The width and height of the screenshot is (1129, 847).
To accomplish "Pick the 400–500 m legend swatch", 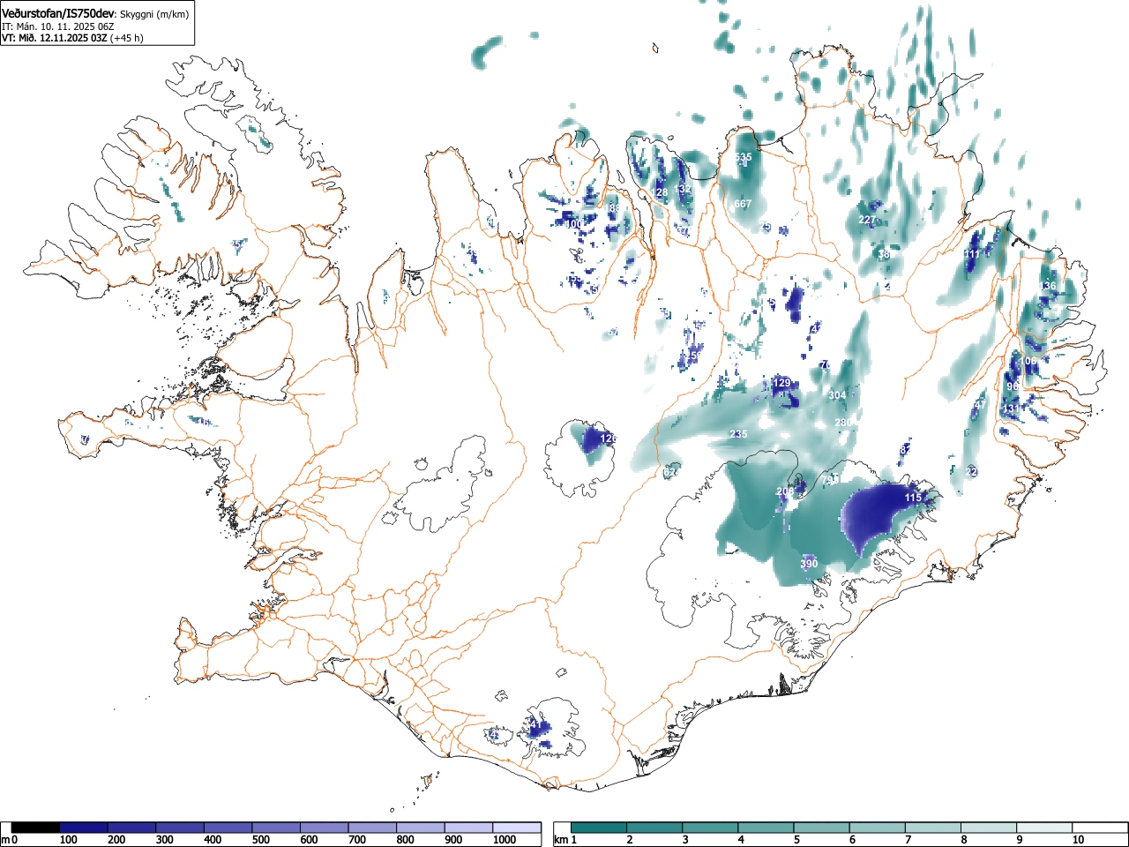I will [x=228, y=828].
